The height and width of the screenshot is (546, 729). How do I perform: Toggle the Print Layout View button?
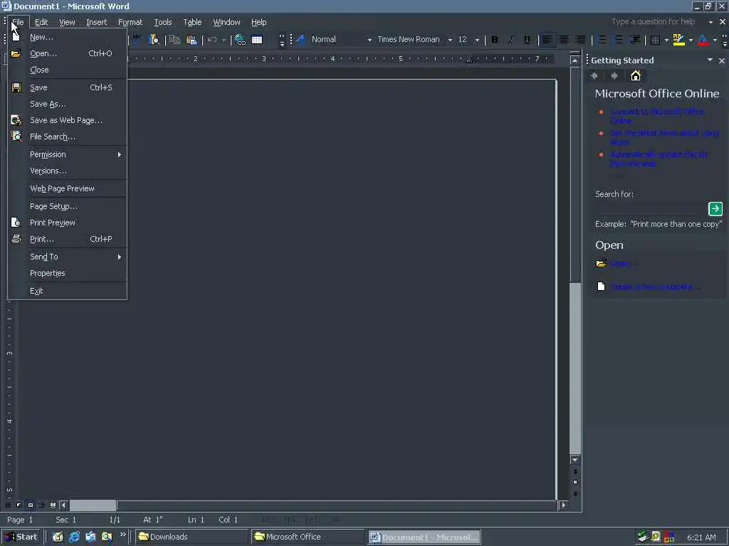pyautogui.click(x=31, y=505)
